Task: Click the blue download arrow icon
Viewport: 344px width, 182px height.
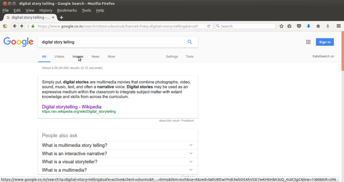Action: (308, 26)
